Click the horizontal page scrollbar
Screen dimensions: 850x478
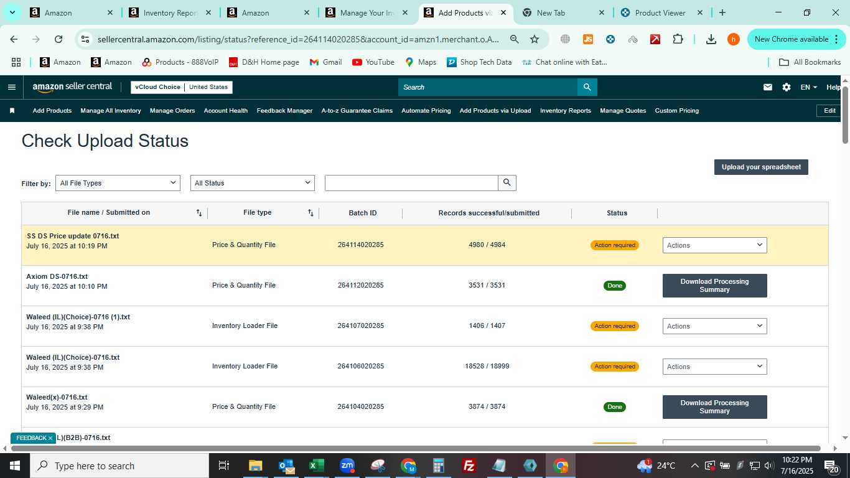(416, 448)
